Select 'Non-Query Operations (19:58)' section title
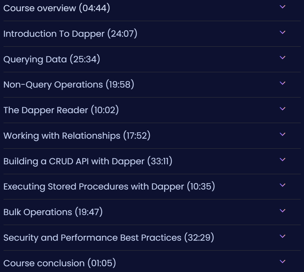This screenshot has width=304, height=272. [x=69, y=84]
